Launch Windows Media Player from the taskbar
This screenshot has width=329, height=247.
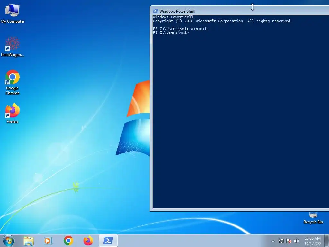(x=48, y=241)
